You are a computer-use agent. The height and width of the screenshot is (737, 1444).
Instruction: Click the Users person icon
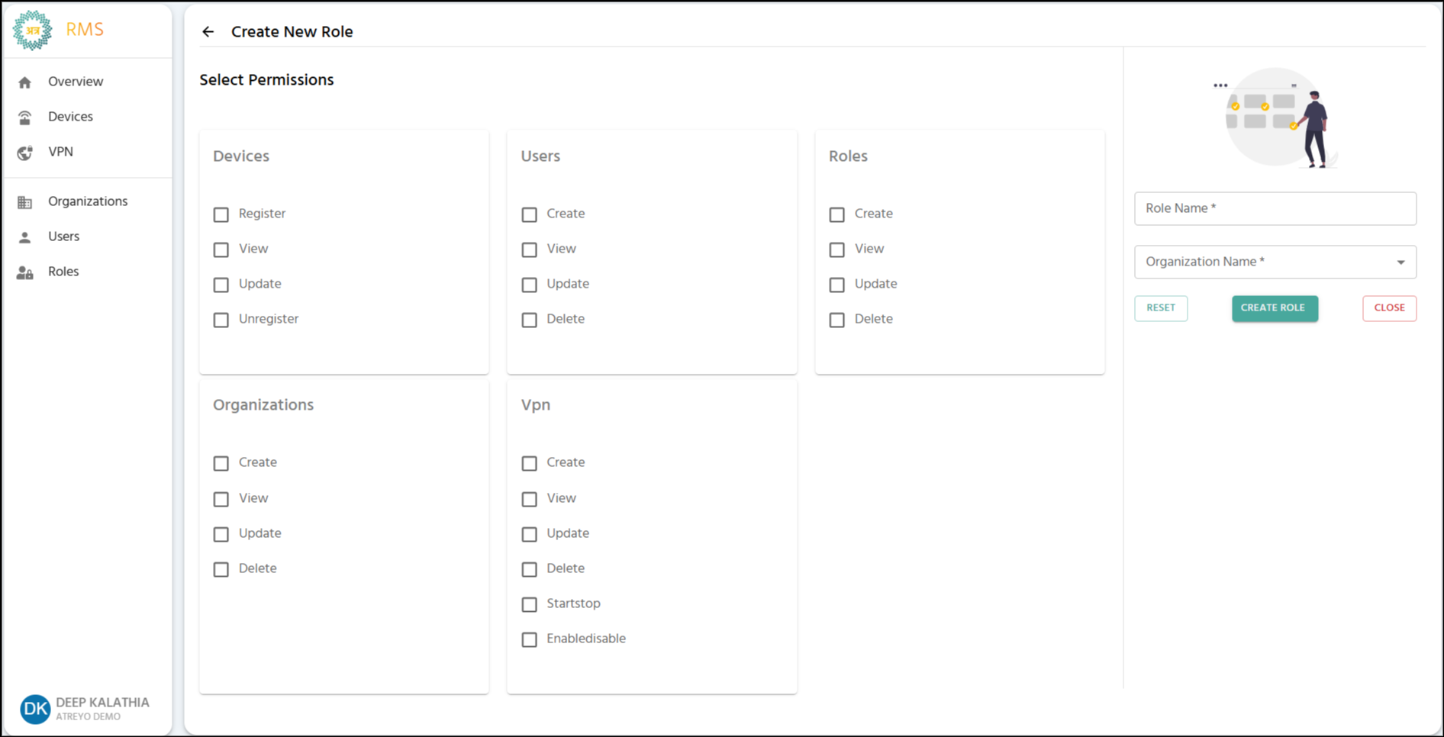(x=25, y=237)
